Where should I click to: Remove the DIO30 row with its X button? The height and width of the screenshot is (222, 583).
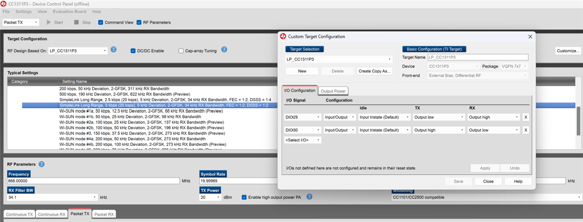pyautogui.click(x=526, y=130)
